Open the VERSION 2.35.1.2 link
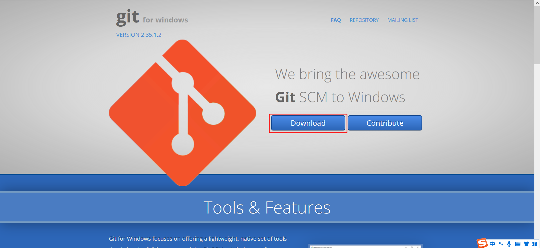 139,35
